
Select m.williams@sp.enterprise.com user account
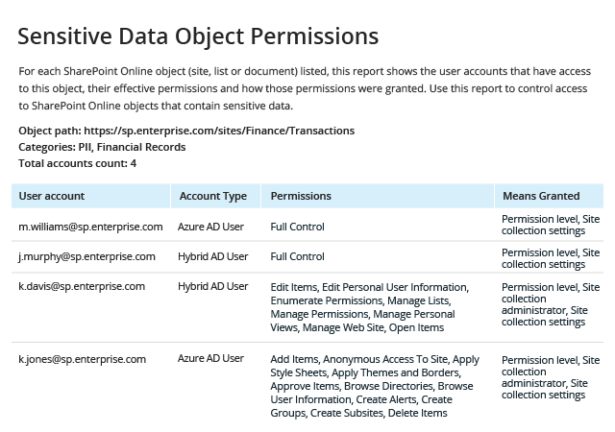click(x=90, y=227)
